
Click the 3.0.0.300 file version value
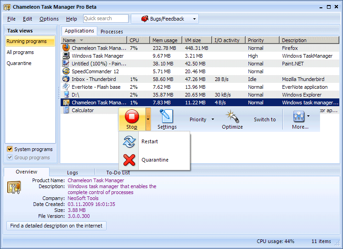tap(79, 216)
